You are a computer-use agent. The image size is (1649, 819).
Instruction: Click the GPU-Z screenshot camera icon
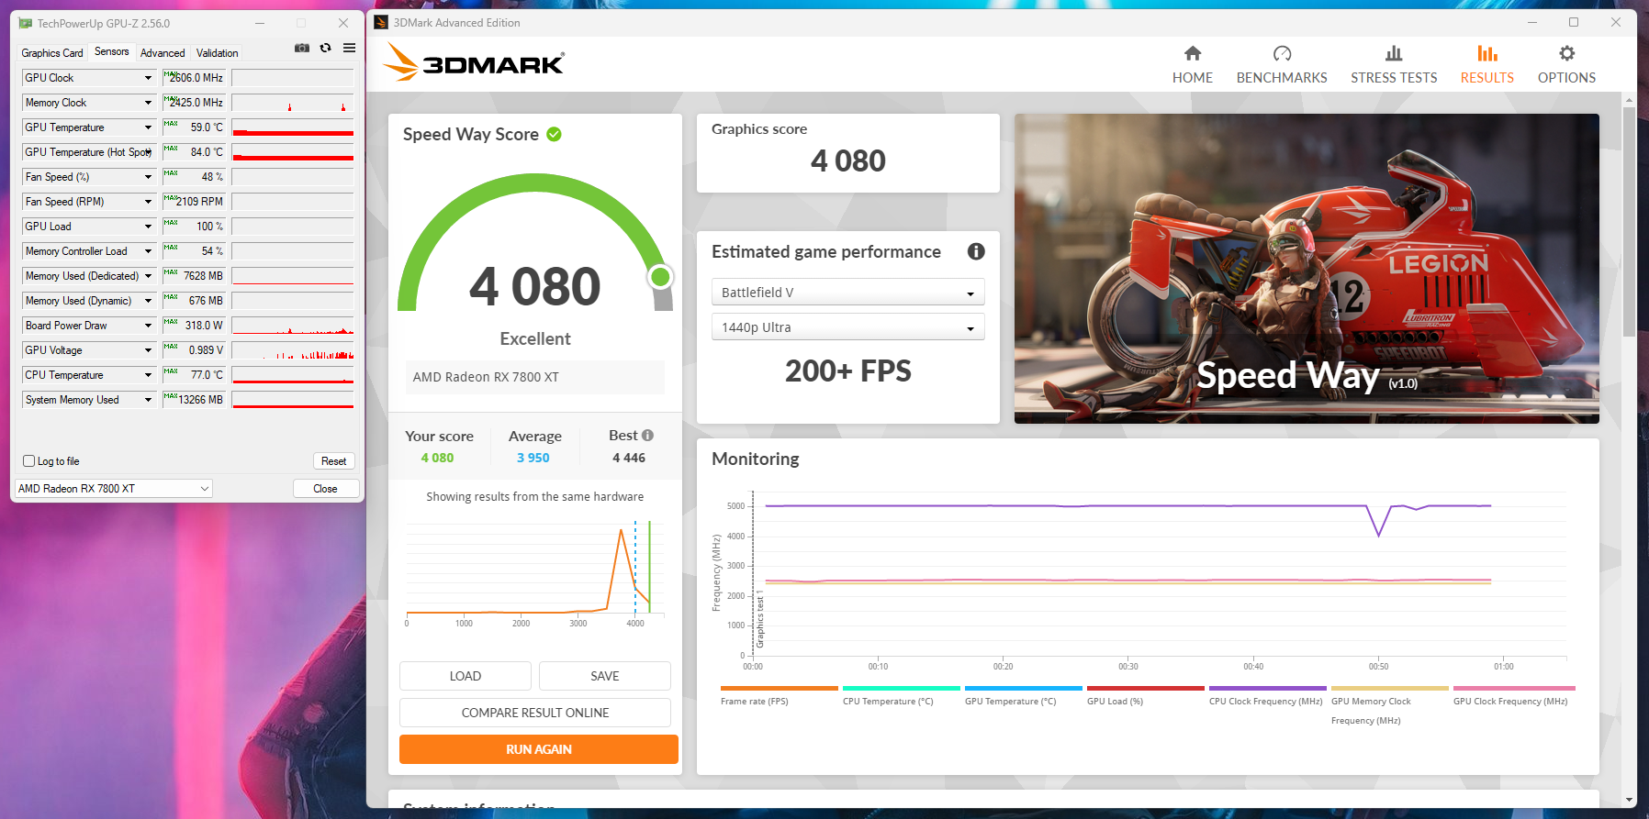(301, 48)
